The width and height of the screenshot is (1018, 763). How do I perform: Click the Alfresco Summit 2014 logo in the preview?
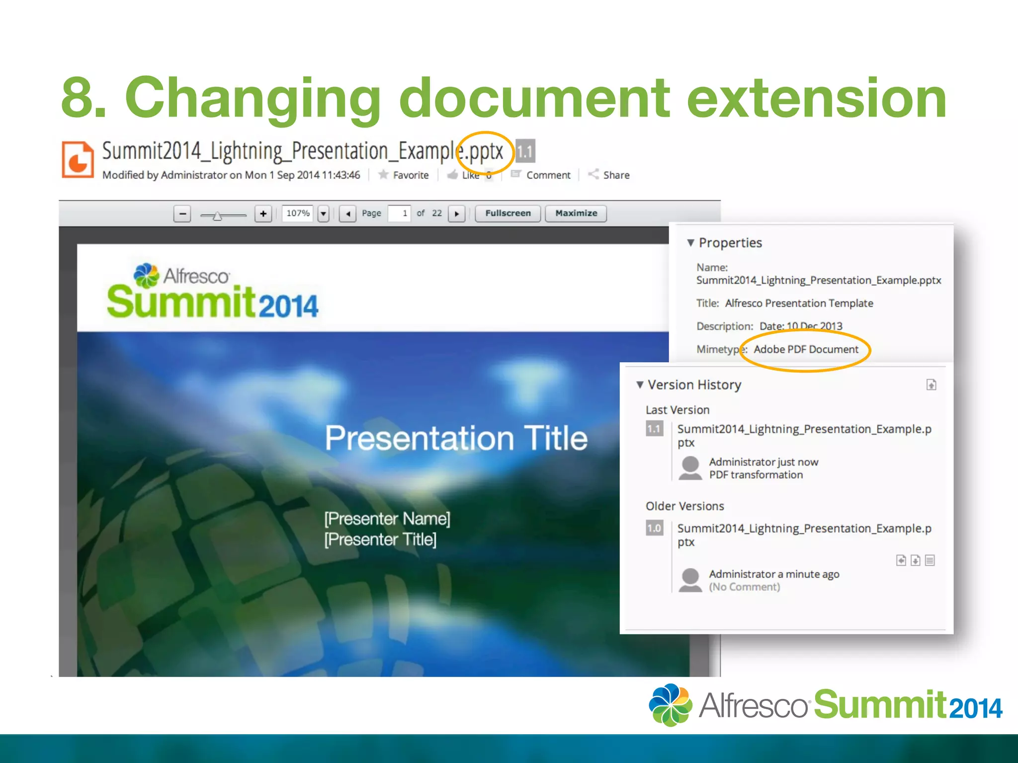(x=212, y=290)
